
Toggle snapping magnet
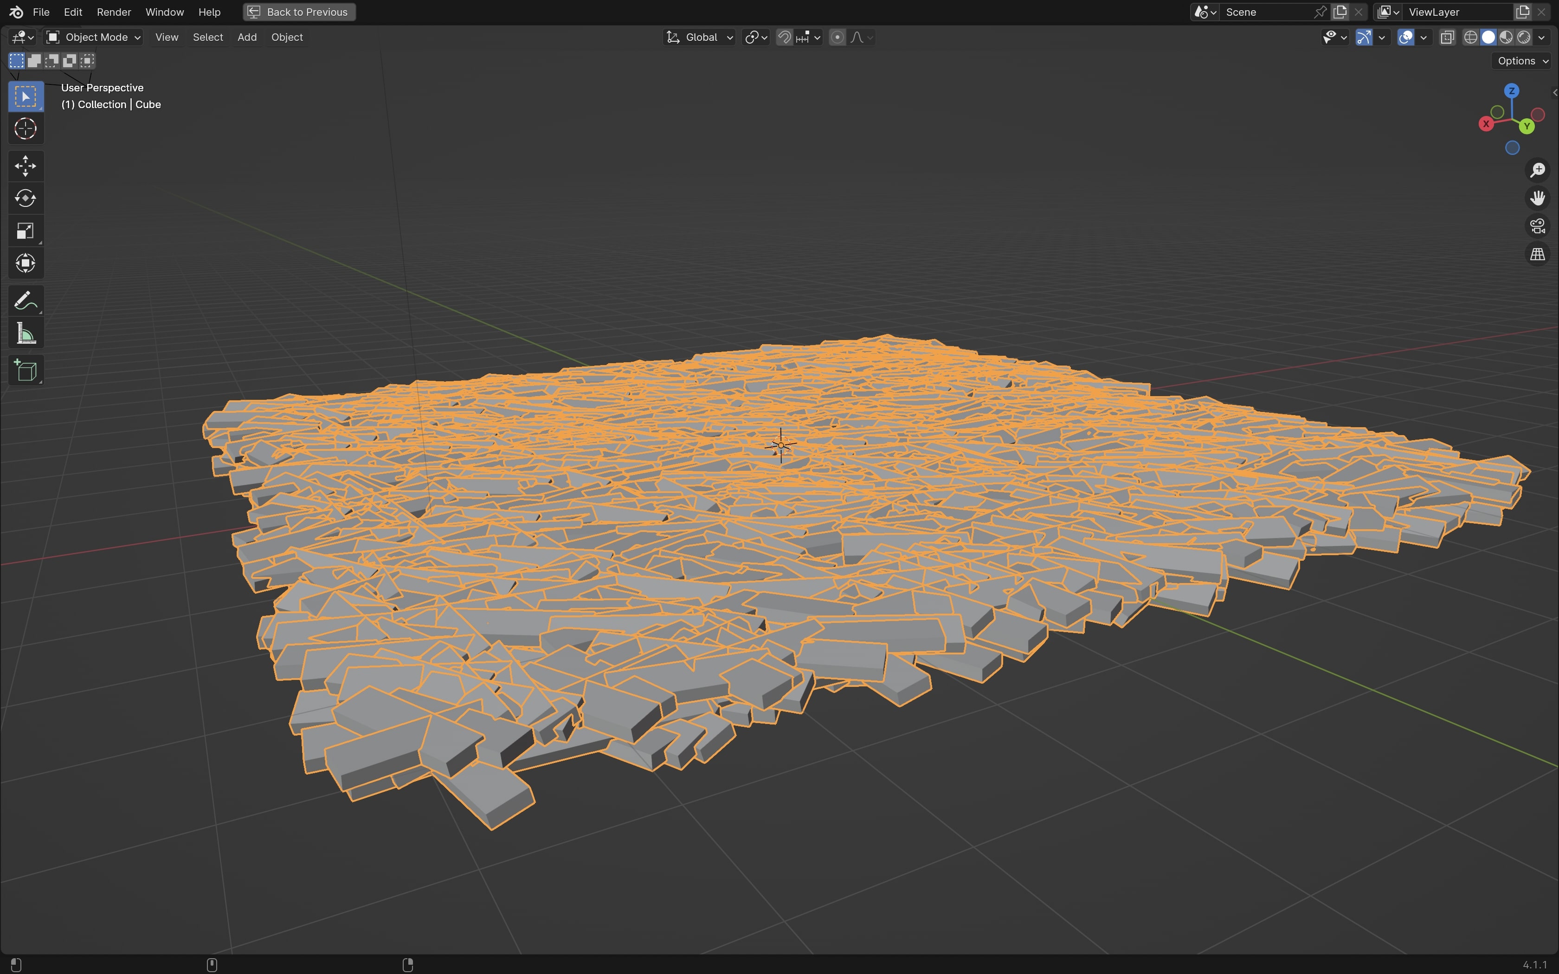click(x=784, y=38)
